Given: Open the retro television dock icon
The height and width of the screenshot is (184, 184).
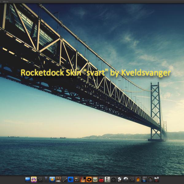Looking at the screenshot, I should tap(95, 179).
